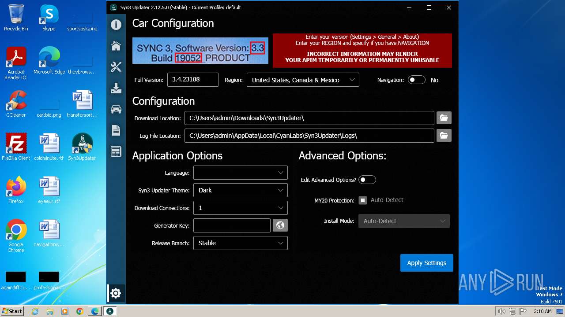Open Release Branch dropdown
The width and height of the screenshot is (565, 317).
pyautogui.click(x=241, y=243)
